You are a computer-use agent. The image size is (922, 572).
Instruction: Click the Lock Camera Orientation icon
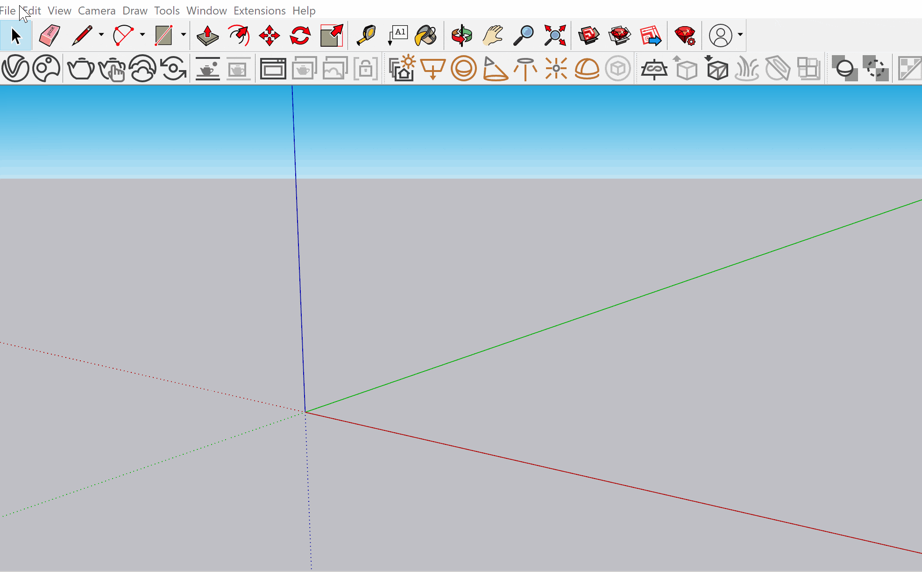366,69
